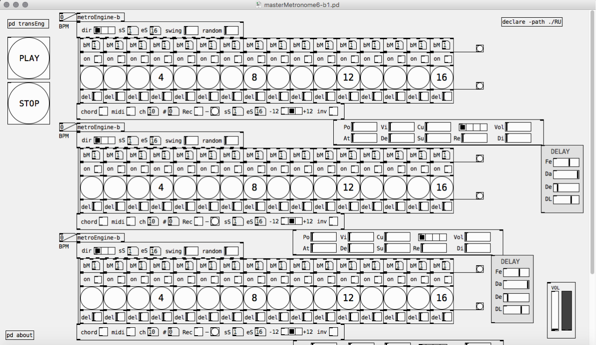Trigger step 4 circle in middle sequencer
The image size is (596, 345).
[x=161, y=188]
